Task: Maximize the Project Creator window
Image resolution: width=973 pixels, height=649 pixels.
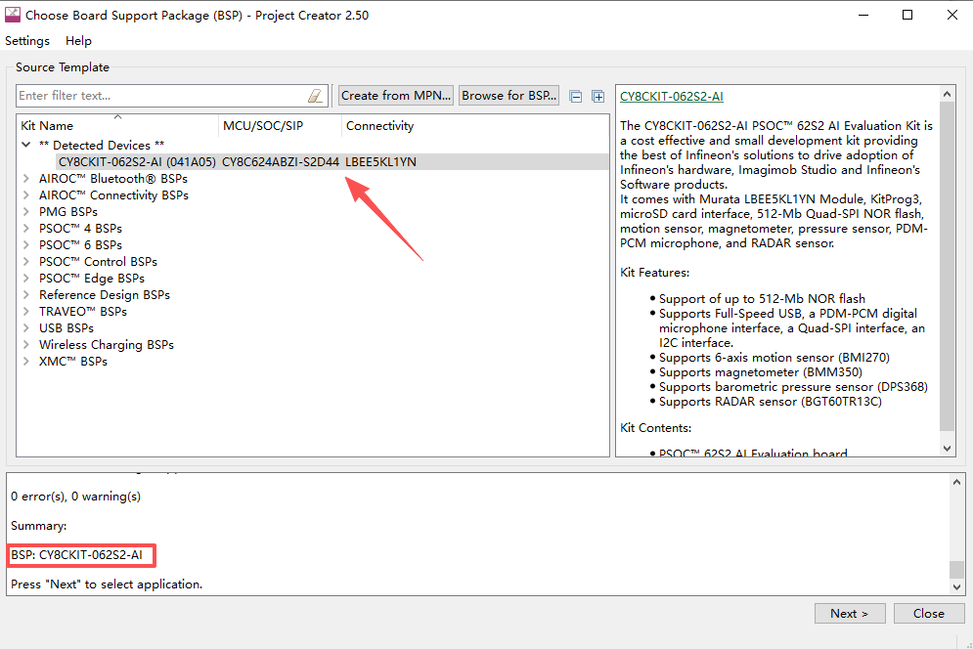Action: 907,15
